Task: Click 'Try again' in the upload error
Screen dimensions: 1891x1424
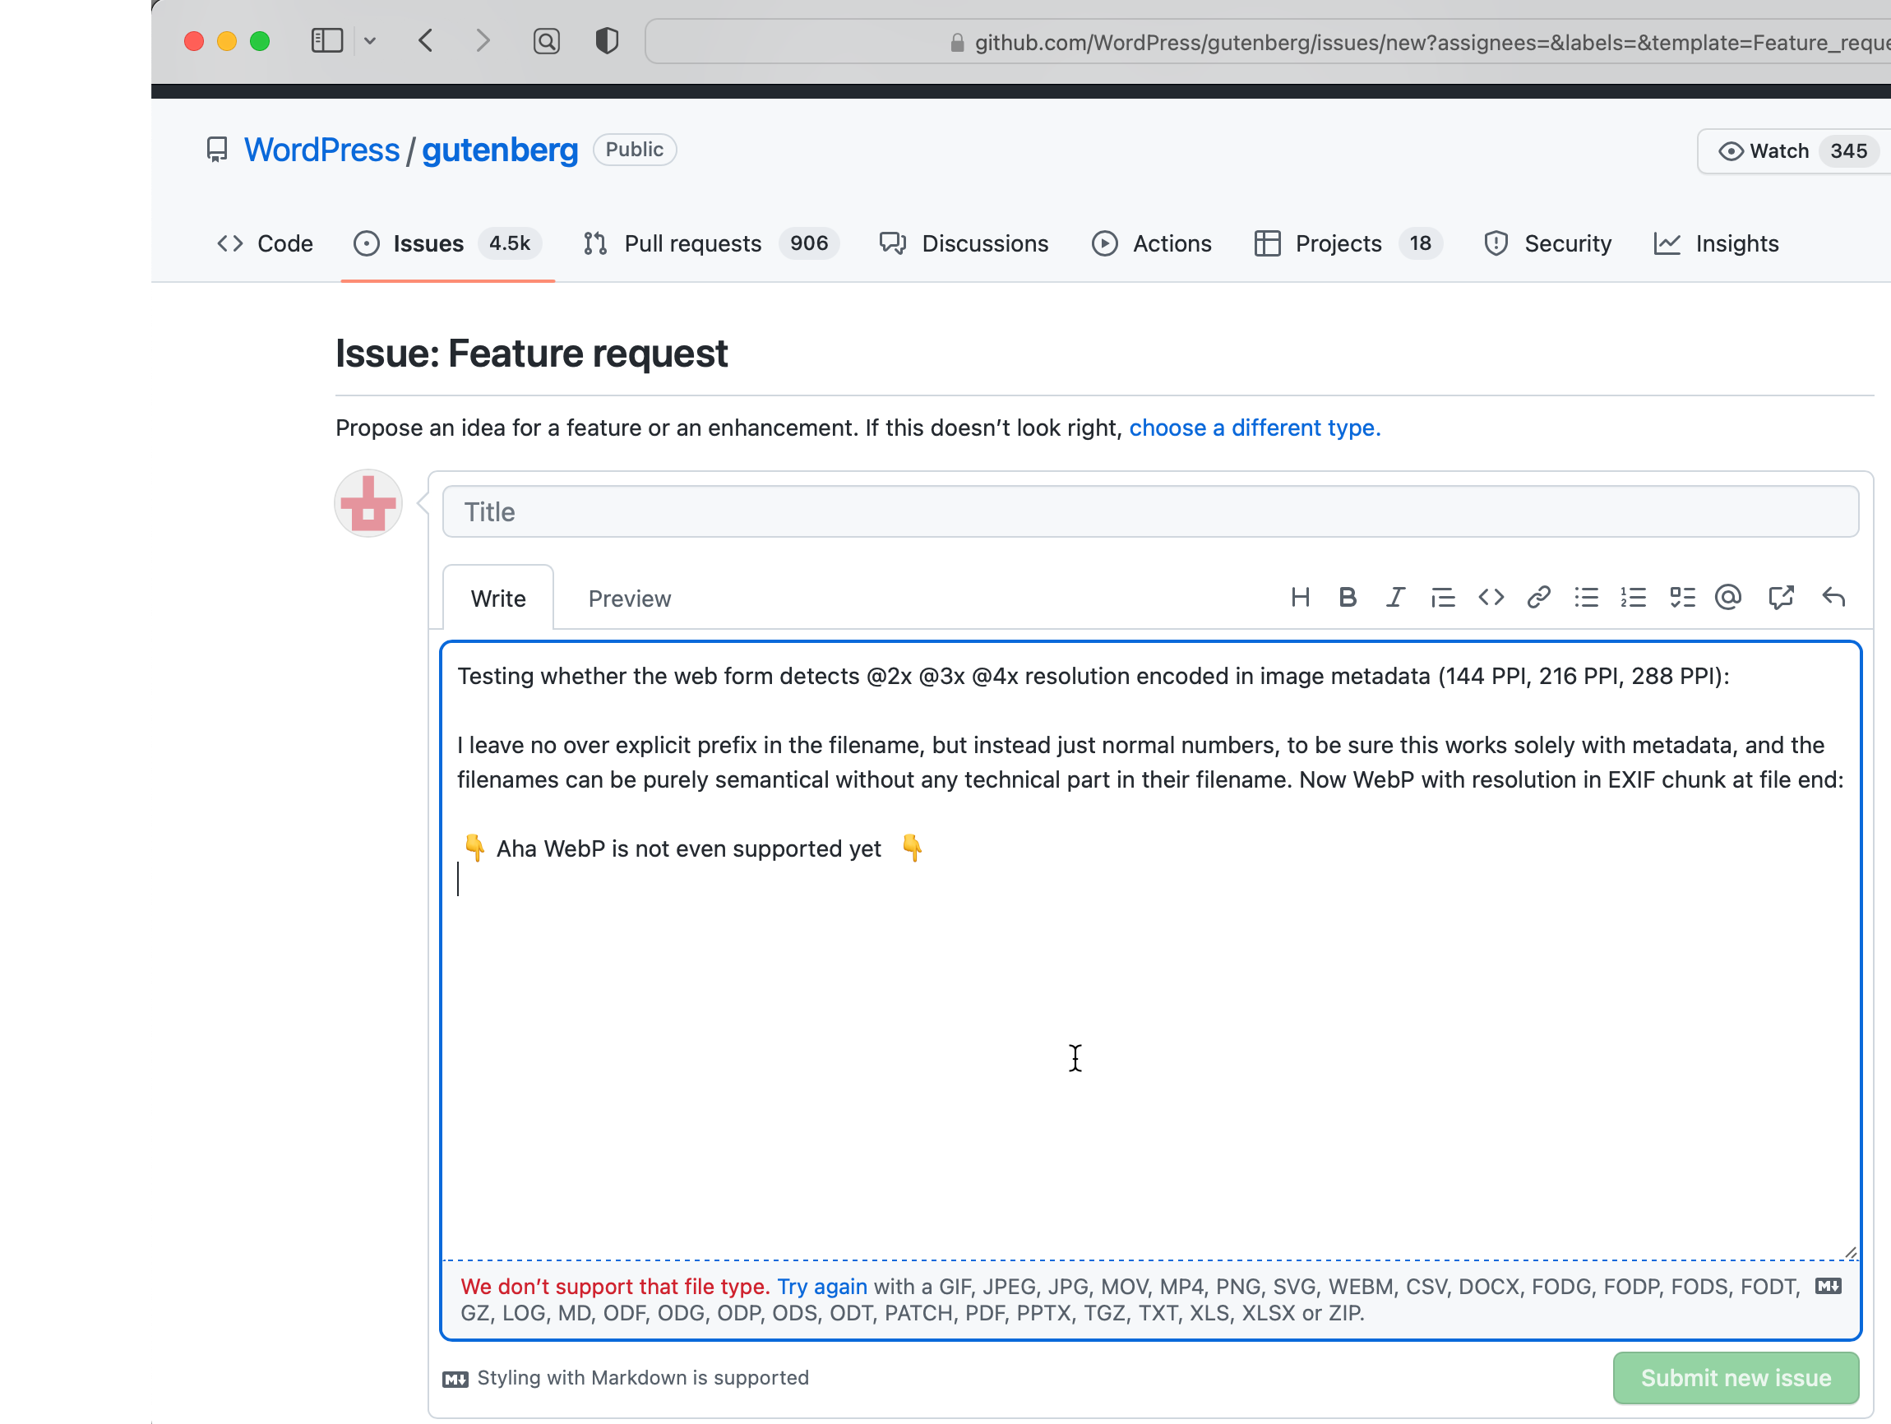Action: 821,1287
